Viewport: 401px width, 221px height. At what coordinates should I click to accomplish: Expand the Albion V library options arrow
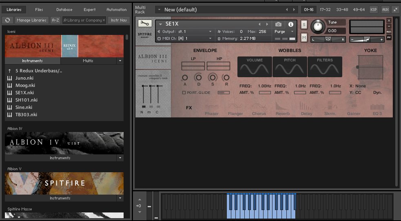120,198
